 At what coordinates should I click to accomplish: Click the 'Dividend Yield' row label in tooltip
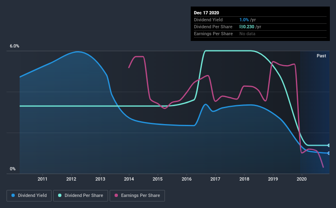[x=208, y=20]
